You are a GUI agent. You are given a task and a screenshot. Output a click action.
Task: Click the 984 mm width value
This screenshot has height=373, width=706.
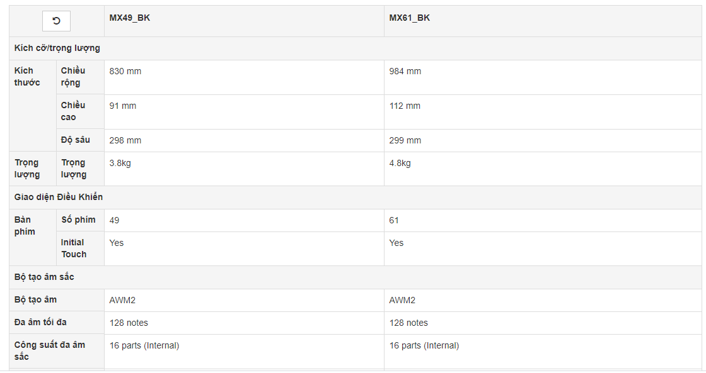tap(405, 72)
